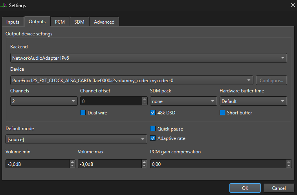Image resolution: width=297 pixels, height=195 pixels.
Task: Enable the Short buffer checkbox
Action: tap(222, 113)
